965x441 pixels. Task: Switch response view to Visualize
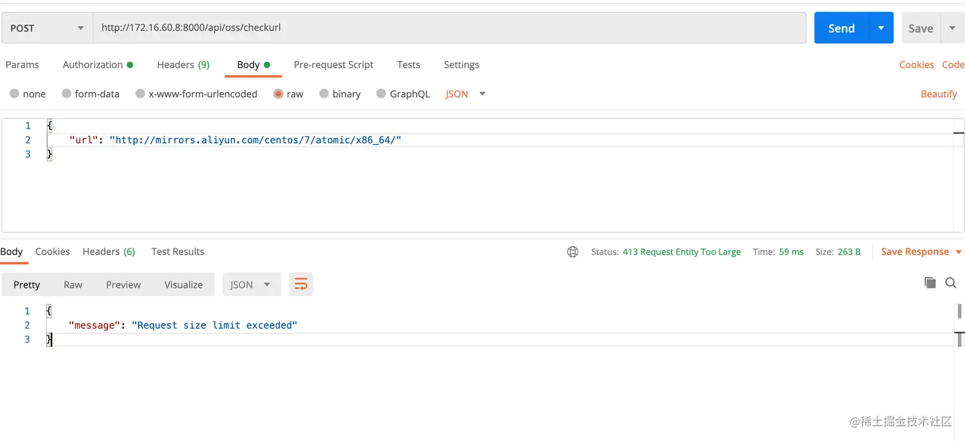(x=183, y=285)
